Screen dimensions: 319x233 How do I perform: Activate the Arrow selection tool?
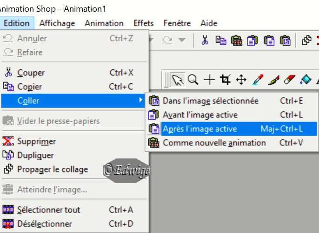pos(178,80)
